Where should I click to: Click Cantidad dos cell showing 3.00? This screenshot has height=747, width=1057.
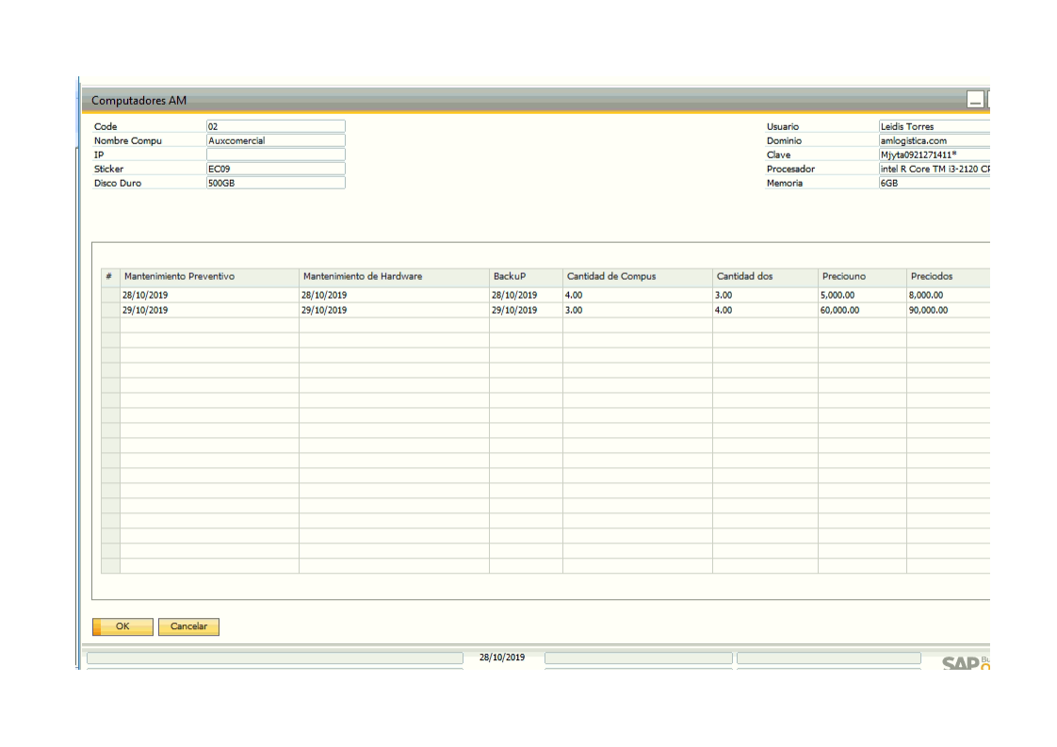point(766,295)
